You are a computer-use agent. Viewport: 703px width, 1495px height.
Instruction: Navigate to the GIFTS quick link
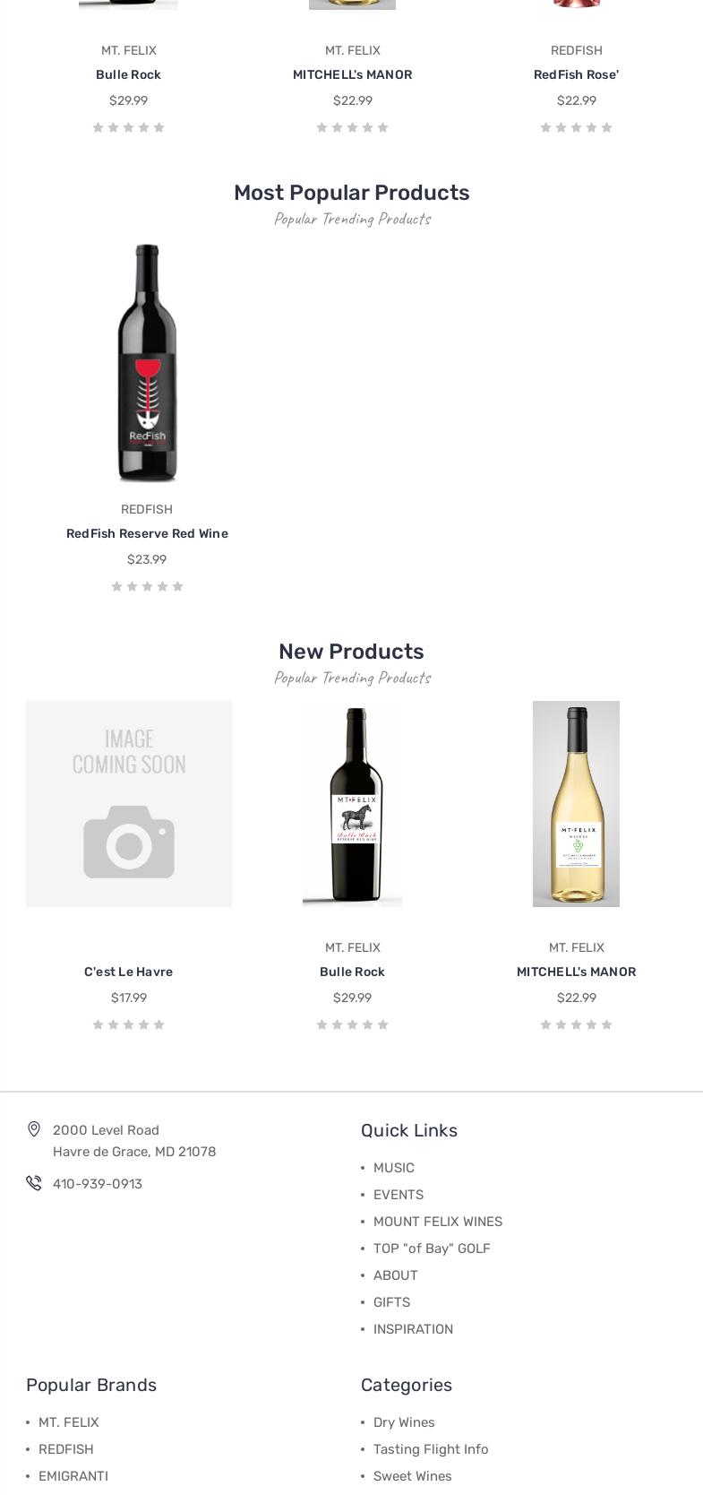[391, 1302]
